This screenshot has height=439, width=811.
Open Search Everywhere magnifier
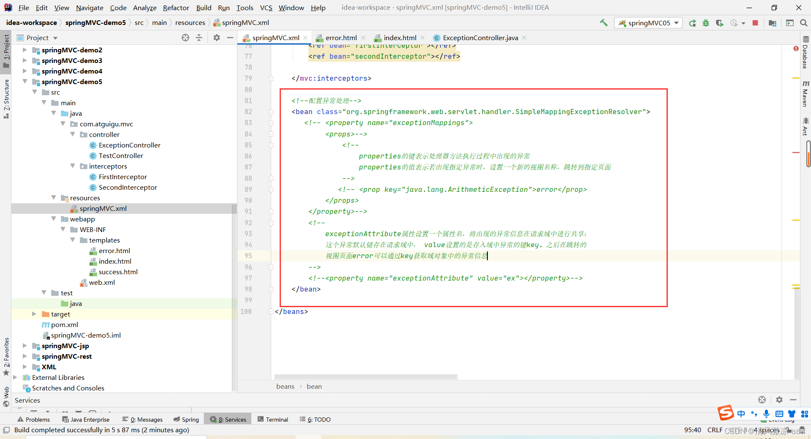(803, 23)
